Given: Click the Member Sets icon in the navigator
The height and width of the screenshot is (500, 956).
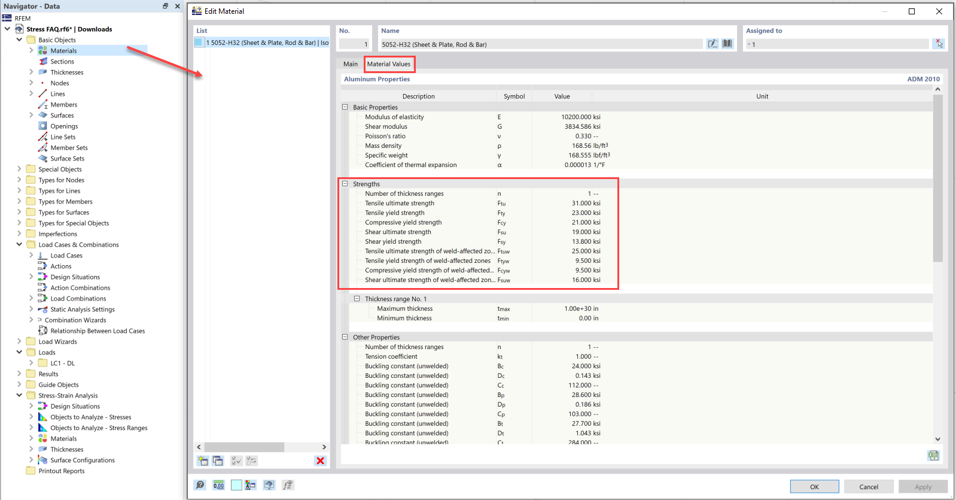Looking at the screenshot, I should (42, 148).
